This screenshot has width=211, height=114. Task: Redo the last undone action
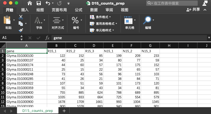(x=59, y=3)
